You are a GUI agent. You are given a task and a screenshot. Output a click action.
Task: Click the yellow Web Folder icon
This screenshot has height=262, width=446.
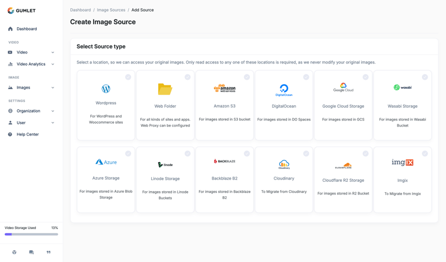[165, 89]
